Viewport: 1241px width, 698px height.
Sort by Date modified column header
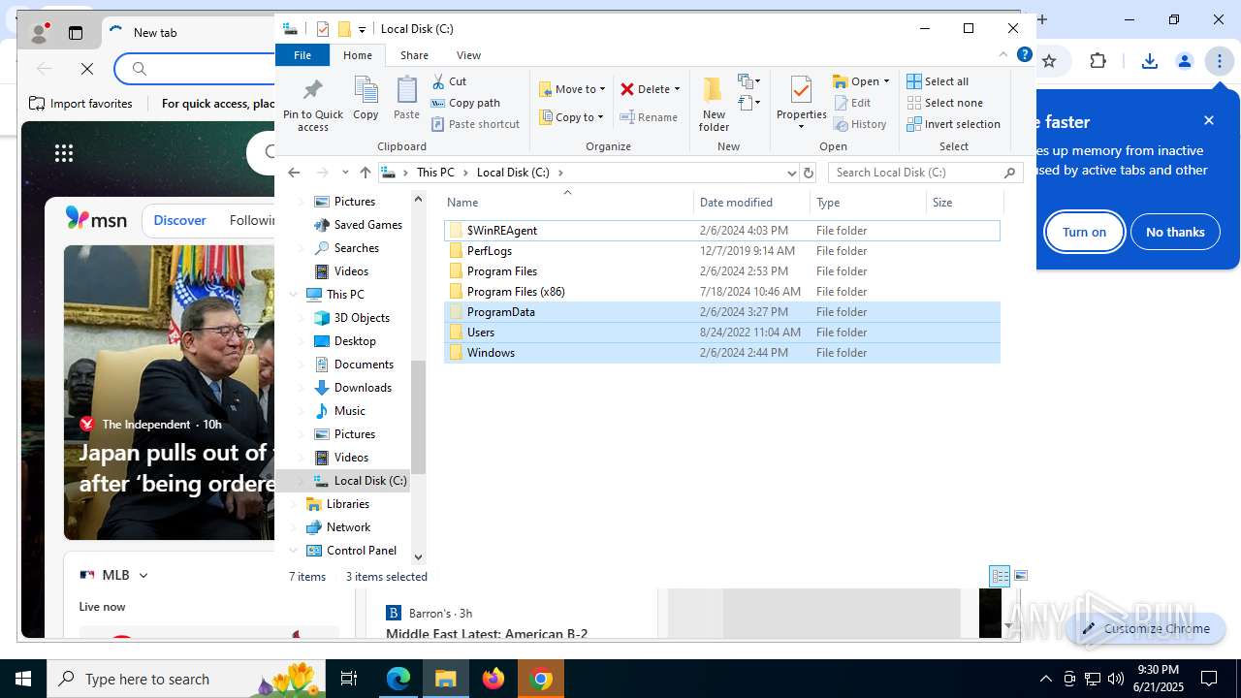751,203
